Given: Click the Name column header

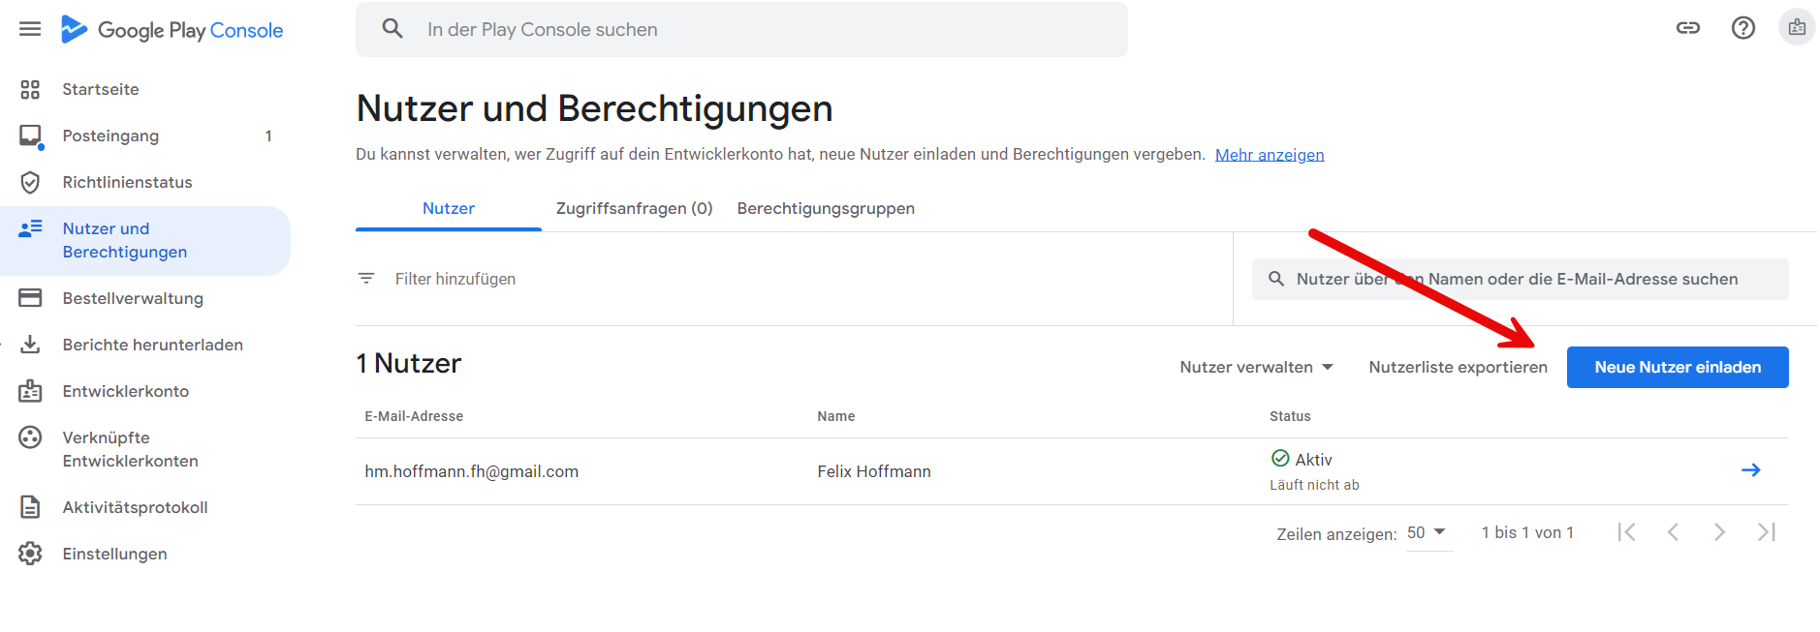Looking at the screenshot, I should coord(836,416).
